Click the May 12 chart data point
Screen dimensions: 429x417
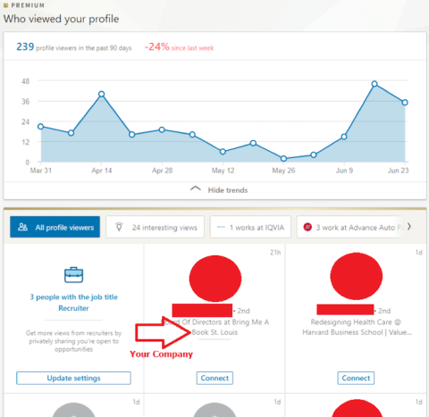[x=223, y=152]
